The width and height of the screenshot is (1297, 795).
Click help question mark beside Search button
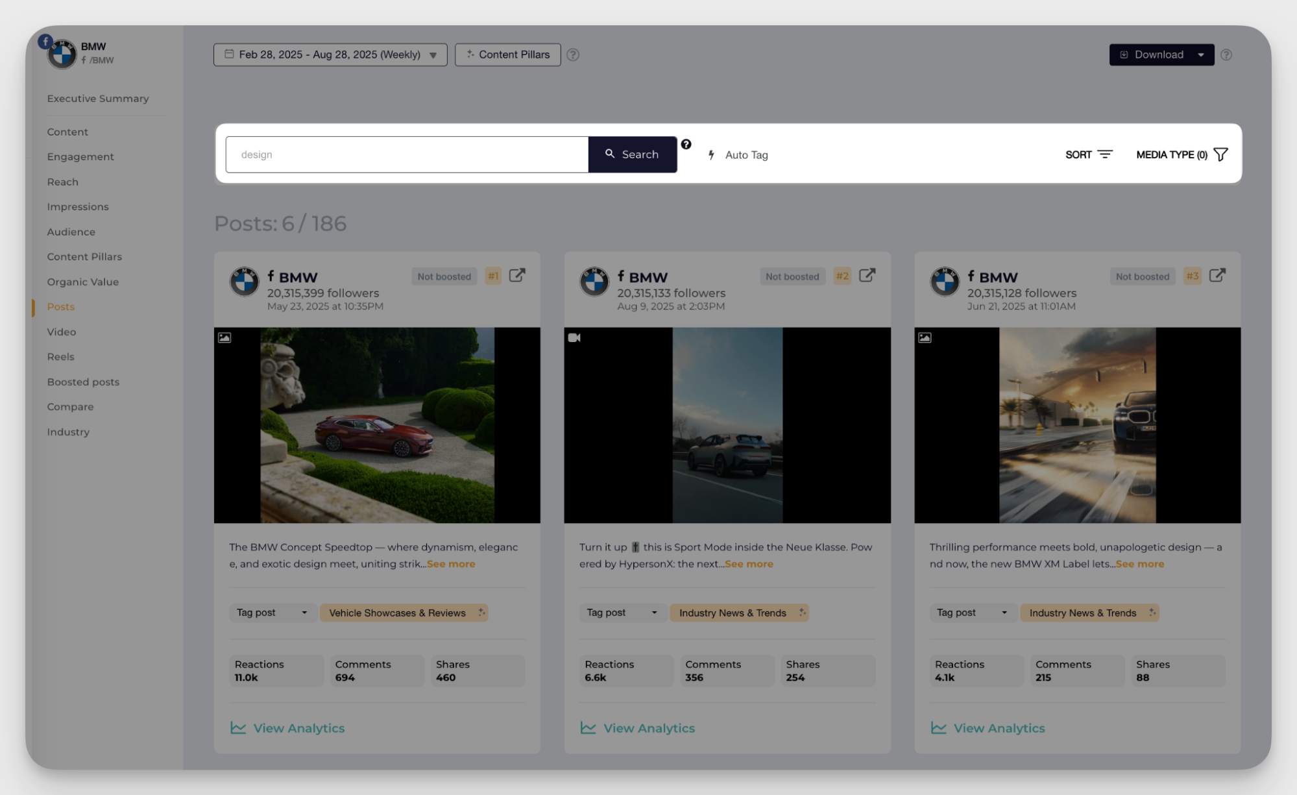click(x=686, y=145)
